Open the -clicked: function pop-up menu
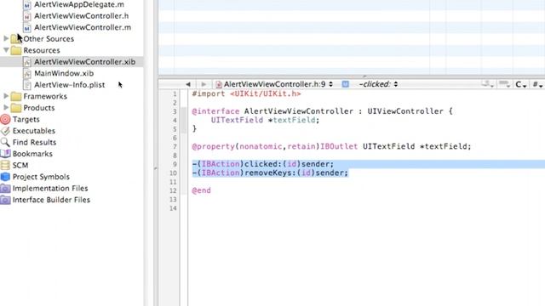This screenshot has height=306, width=545. (378, 84)
